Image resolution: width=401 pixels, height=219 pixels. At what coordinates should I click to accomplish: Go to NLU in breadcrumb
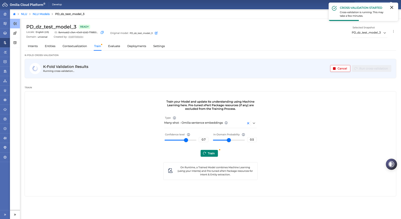(x=24, y=14)
